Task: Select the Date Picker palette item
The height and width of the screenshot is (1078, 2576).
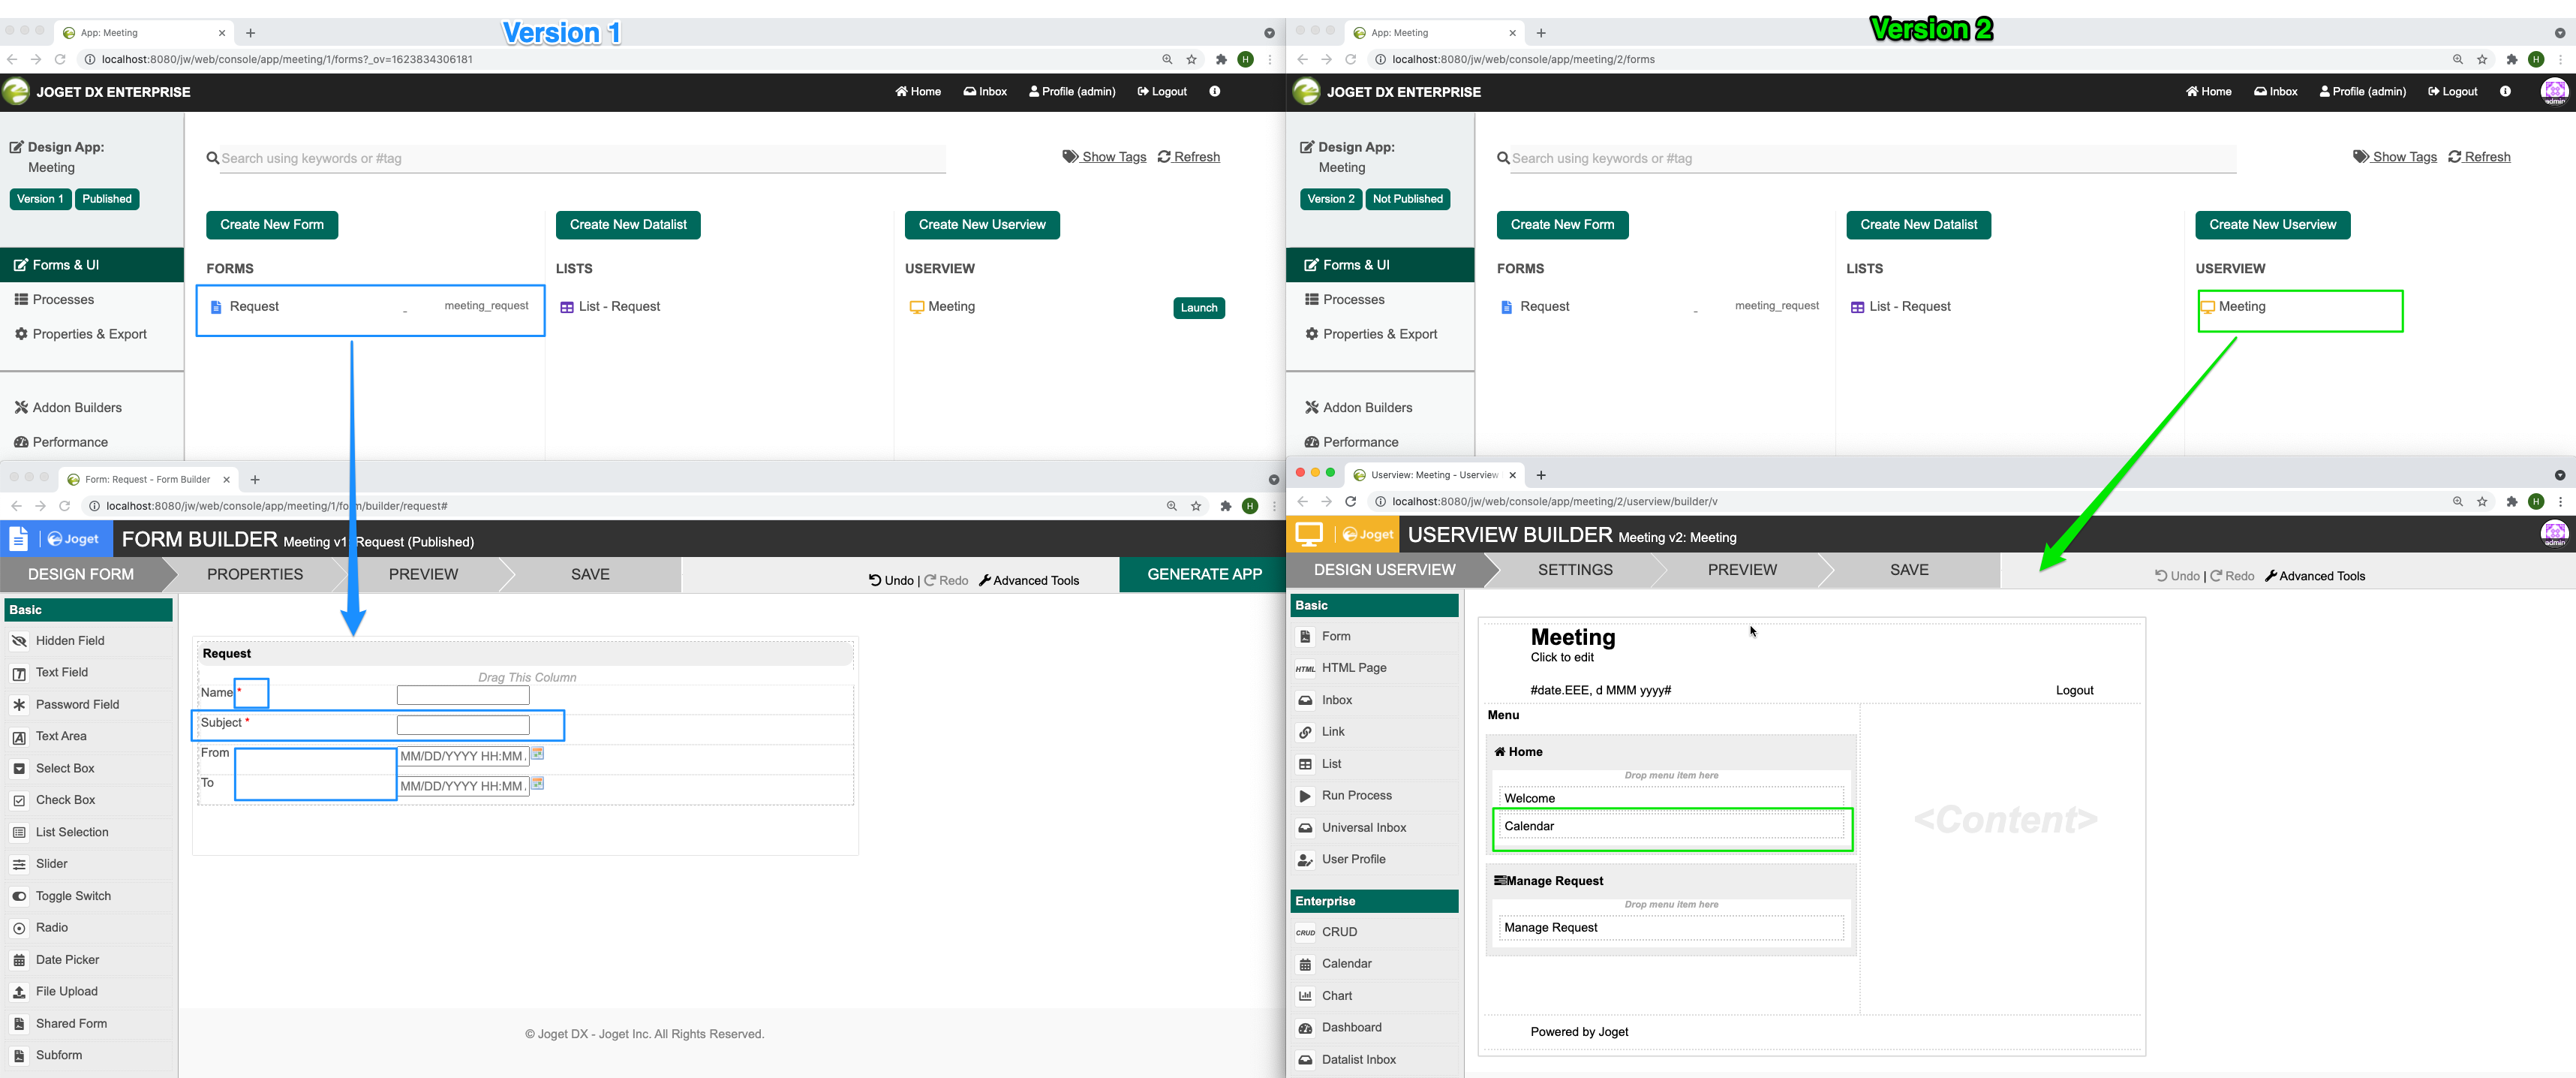Action: (67, 960)
